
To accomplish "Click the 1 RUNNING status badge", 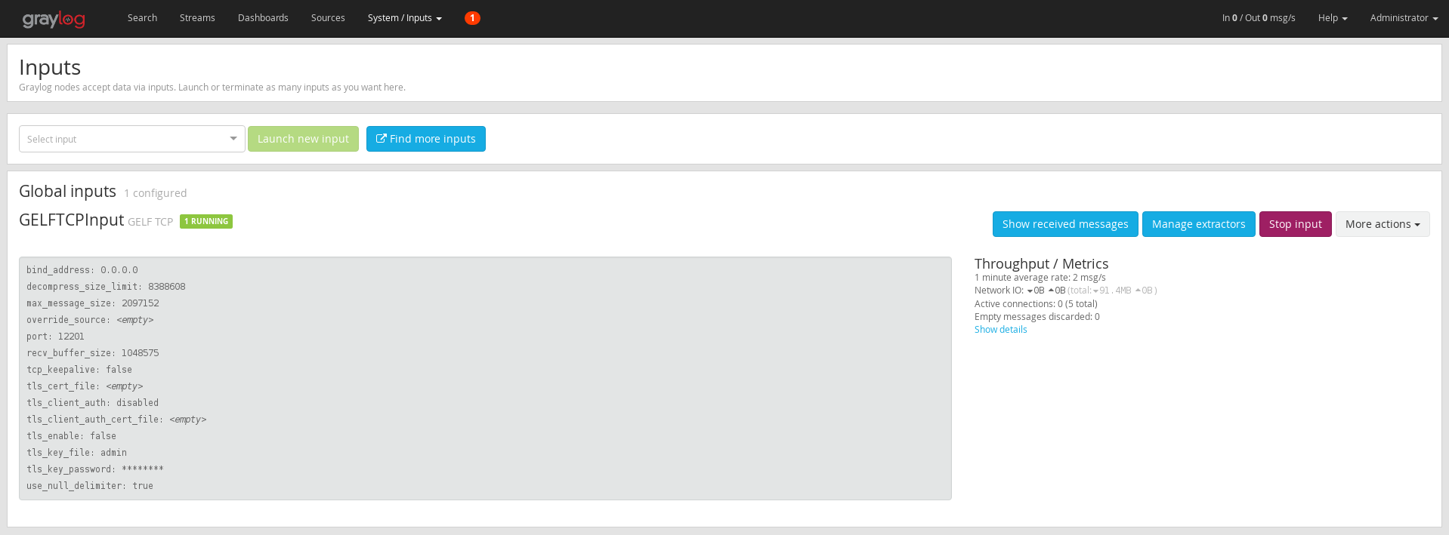I will [x=206, y=221].
